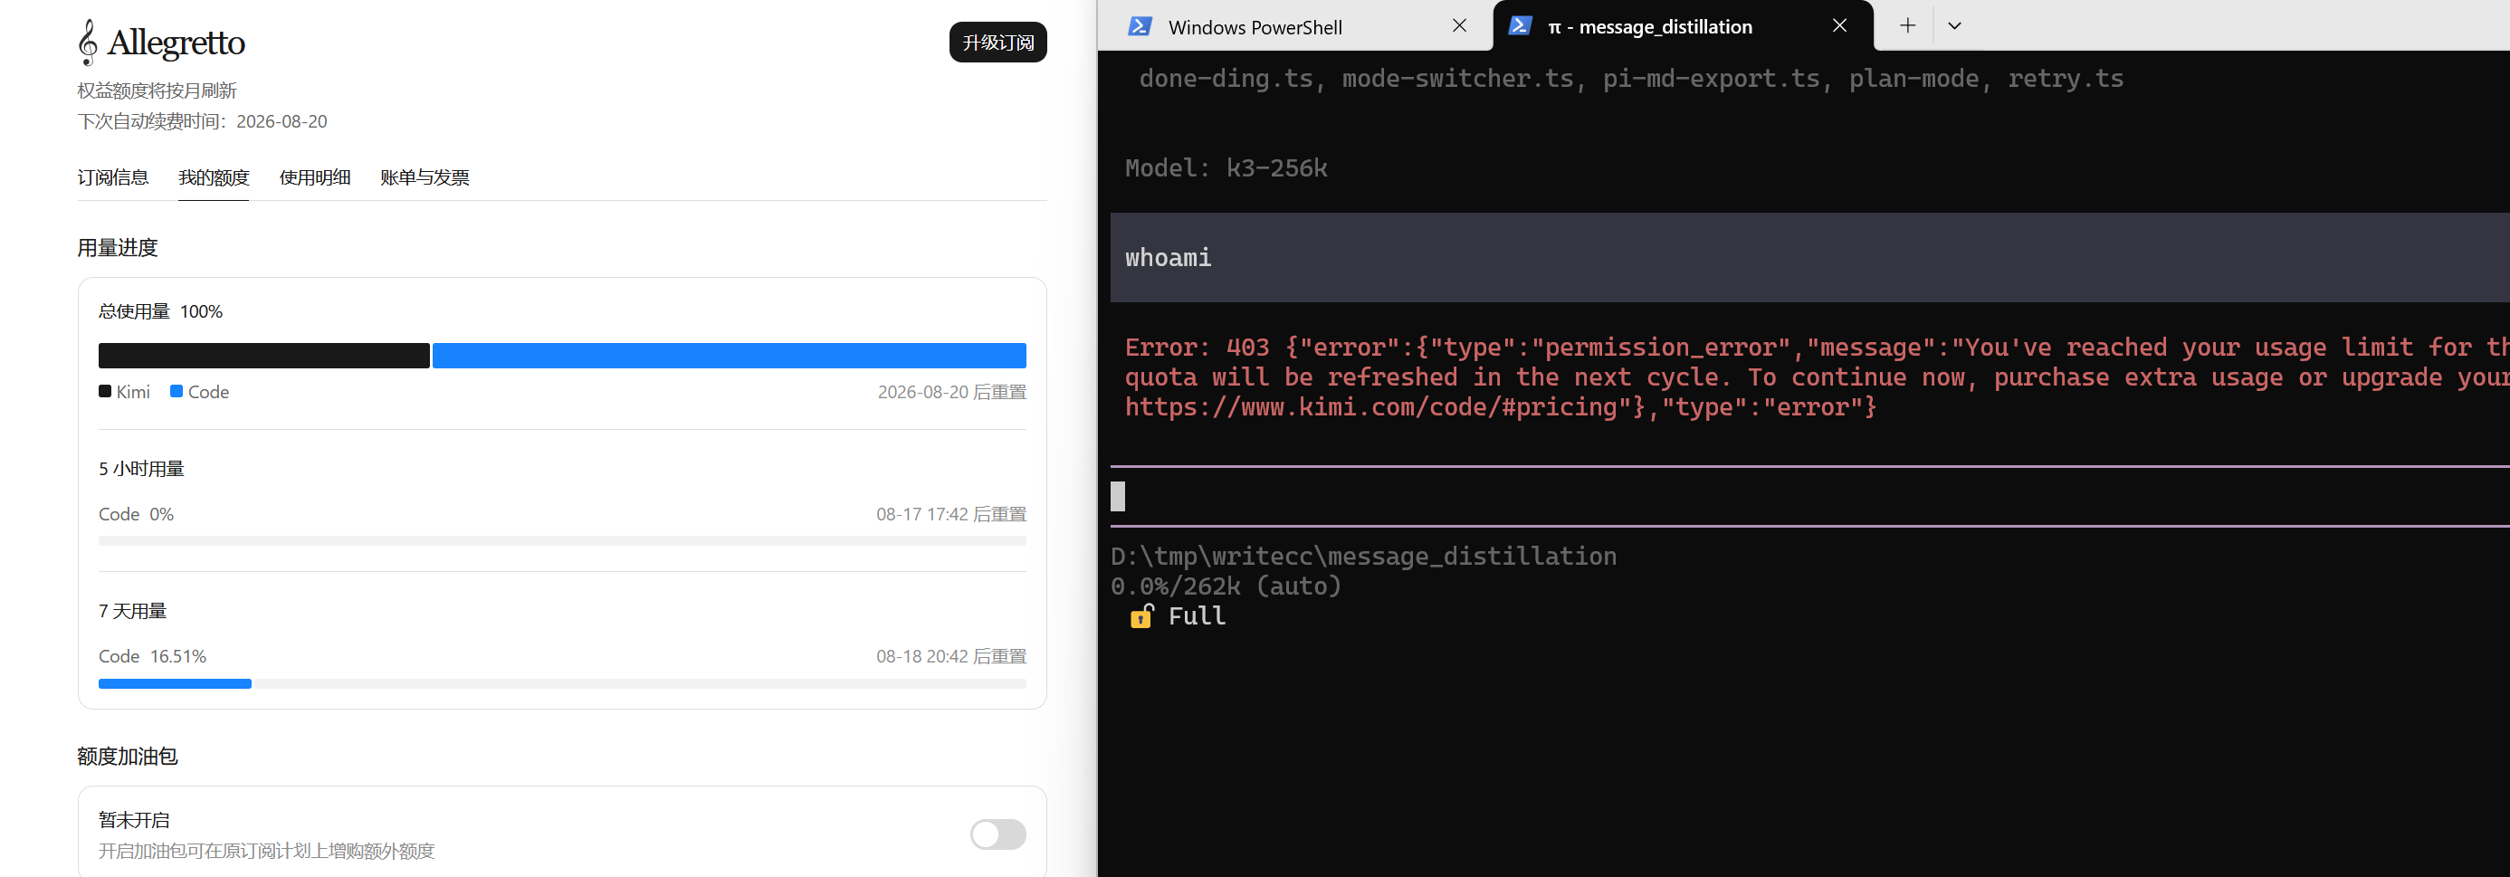2510x877 pixels.
Task: Click the Code legend blue color swatch
Action: click(177, 392)
